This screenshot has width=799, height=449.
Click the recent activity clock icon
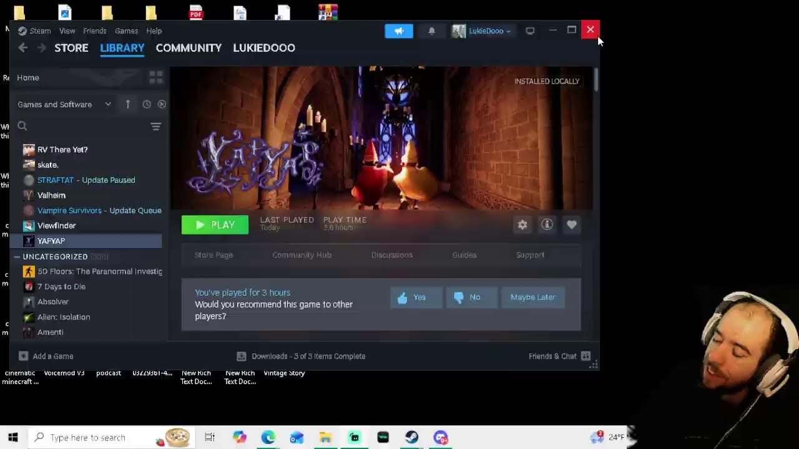(147, 104)
